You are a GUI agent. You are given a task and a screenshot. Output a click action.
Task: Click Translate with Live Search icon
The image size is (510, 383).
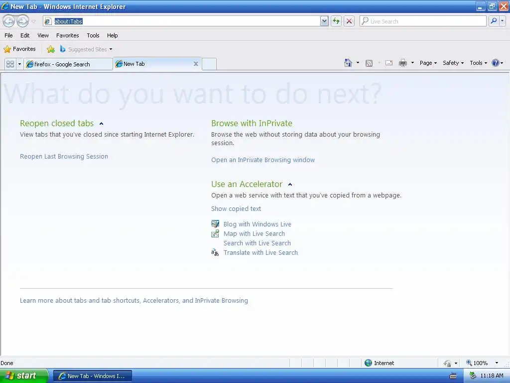[215, 252]
